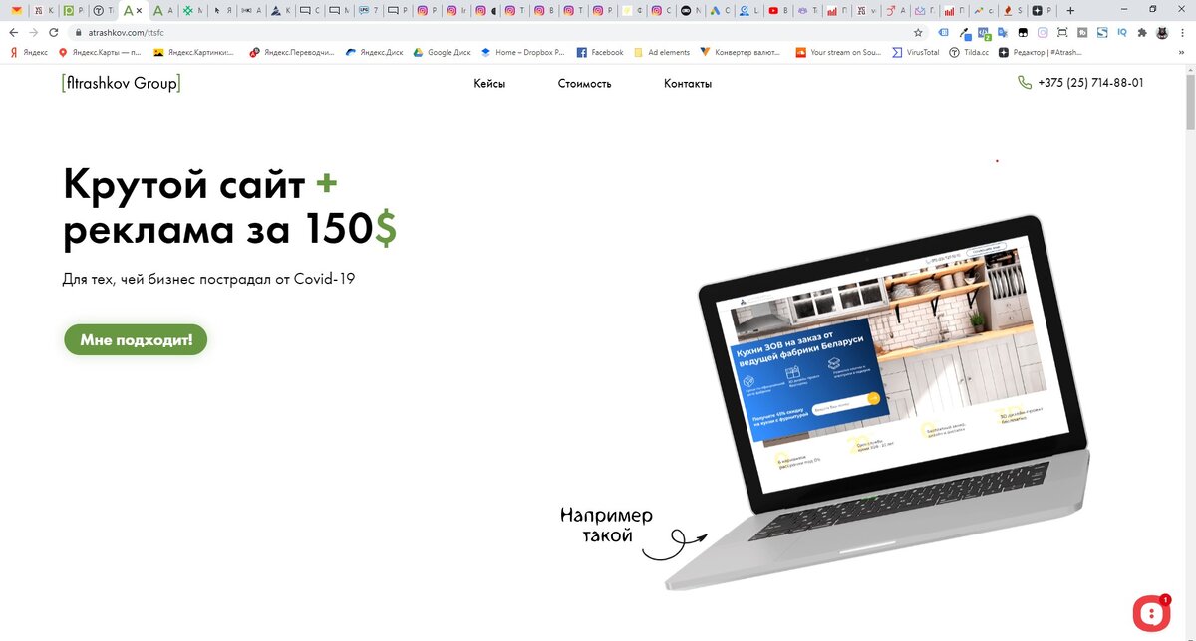Open the Chrome three-dot menu
The image size is (1196, 641).
point(1182,32)
